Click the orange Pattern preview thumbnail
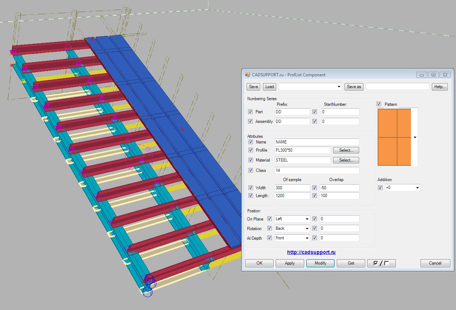The width and height of the screenshot is (456, 310). (394, 137)
